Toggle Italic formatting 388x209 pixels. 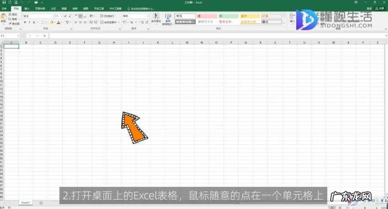click(29, 22)
